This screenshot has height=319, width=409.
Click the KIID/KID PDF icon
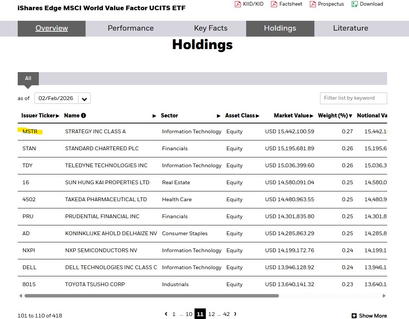coord(237,4)
